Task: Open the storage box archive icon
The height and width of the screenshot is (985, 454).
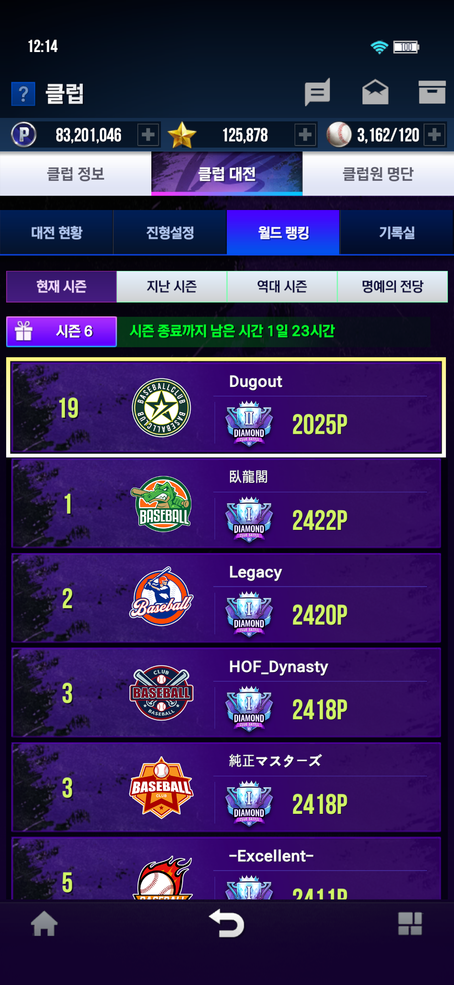Action: click(x=432, y=92)
